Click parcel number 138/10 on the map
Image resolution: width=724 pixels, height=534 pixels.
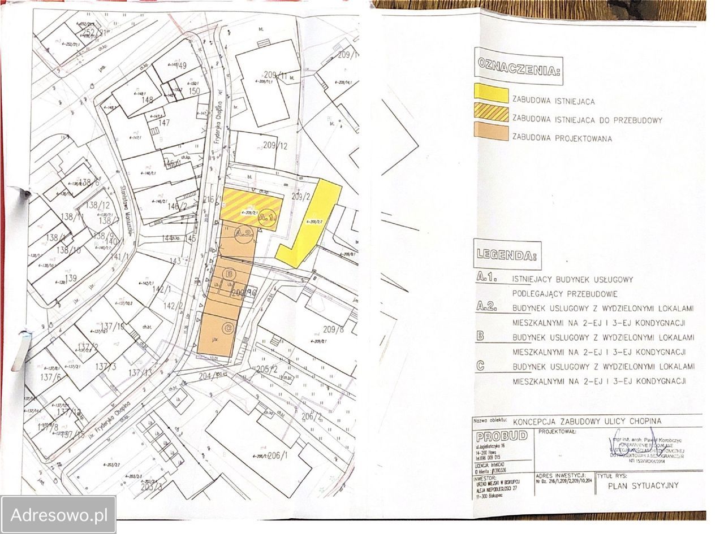pos(68,250)
